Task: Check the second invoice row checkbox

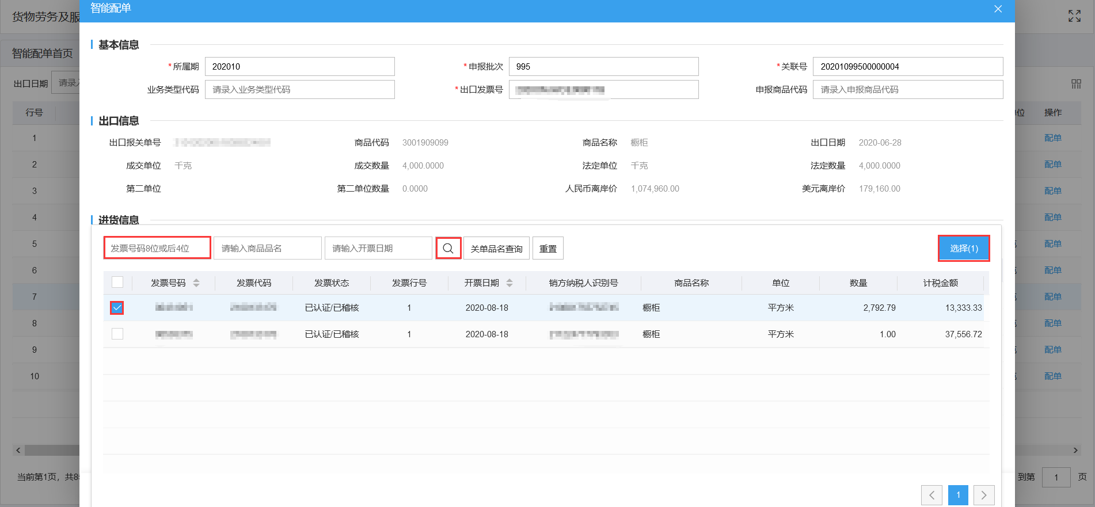Action: [117, 334]
